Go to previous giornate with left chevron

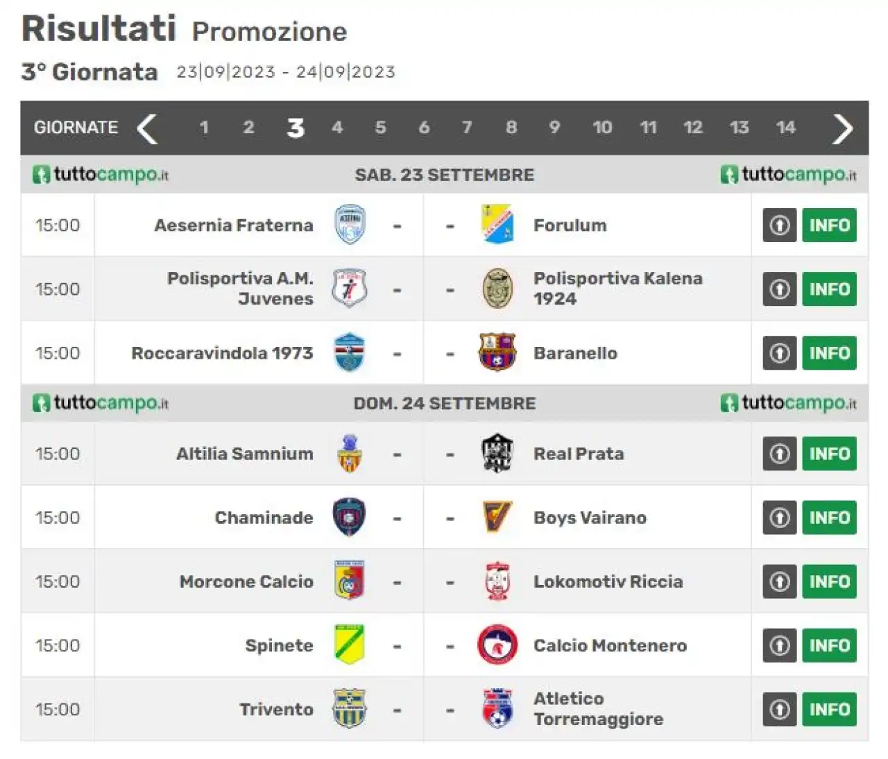click(148, 128)
